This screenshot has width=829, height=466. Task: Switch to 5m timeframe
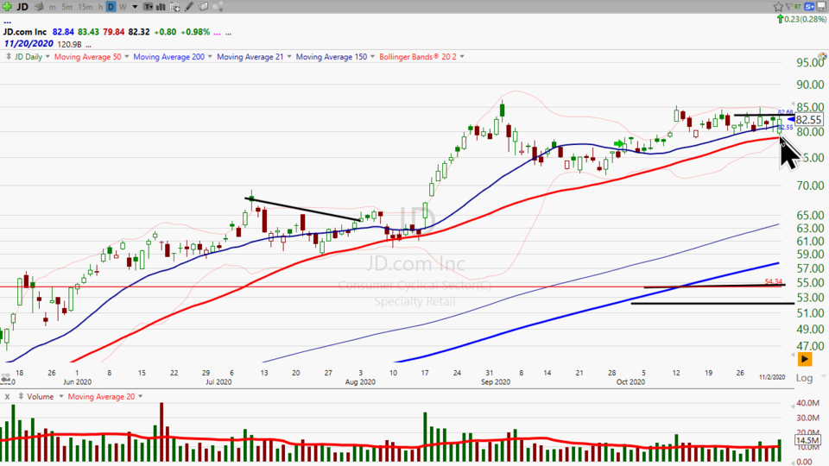67,8
